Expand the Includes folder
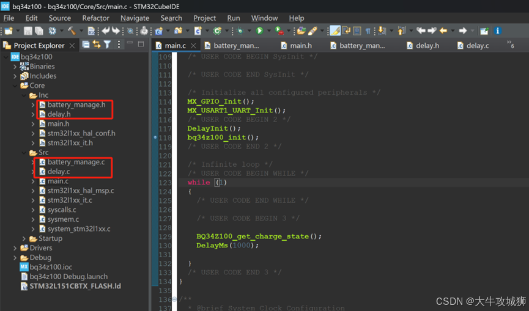Viewport: 529px width, 311px height. click(15, 76)
